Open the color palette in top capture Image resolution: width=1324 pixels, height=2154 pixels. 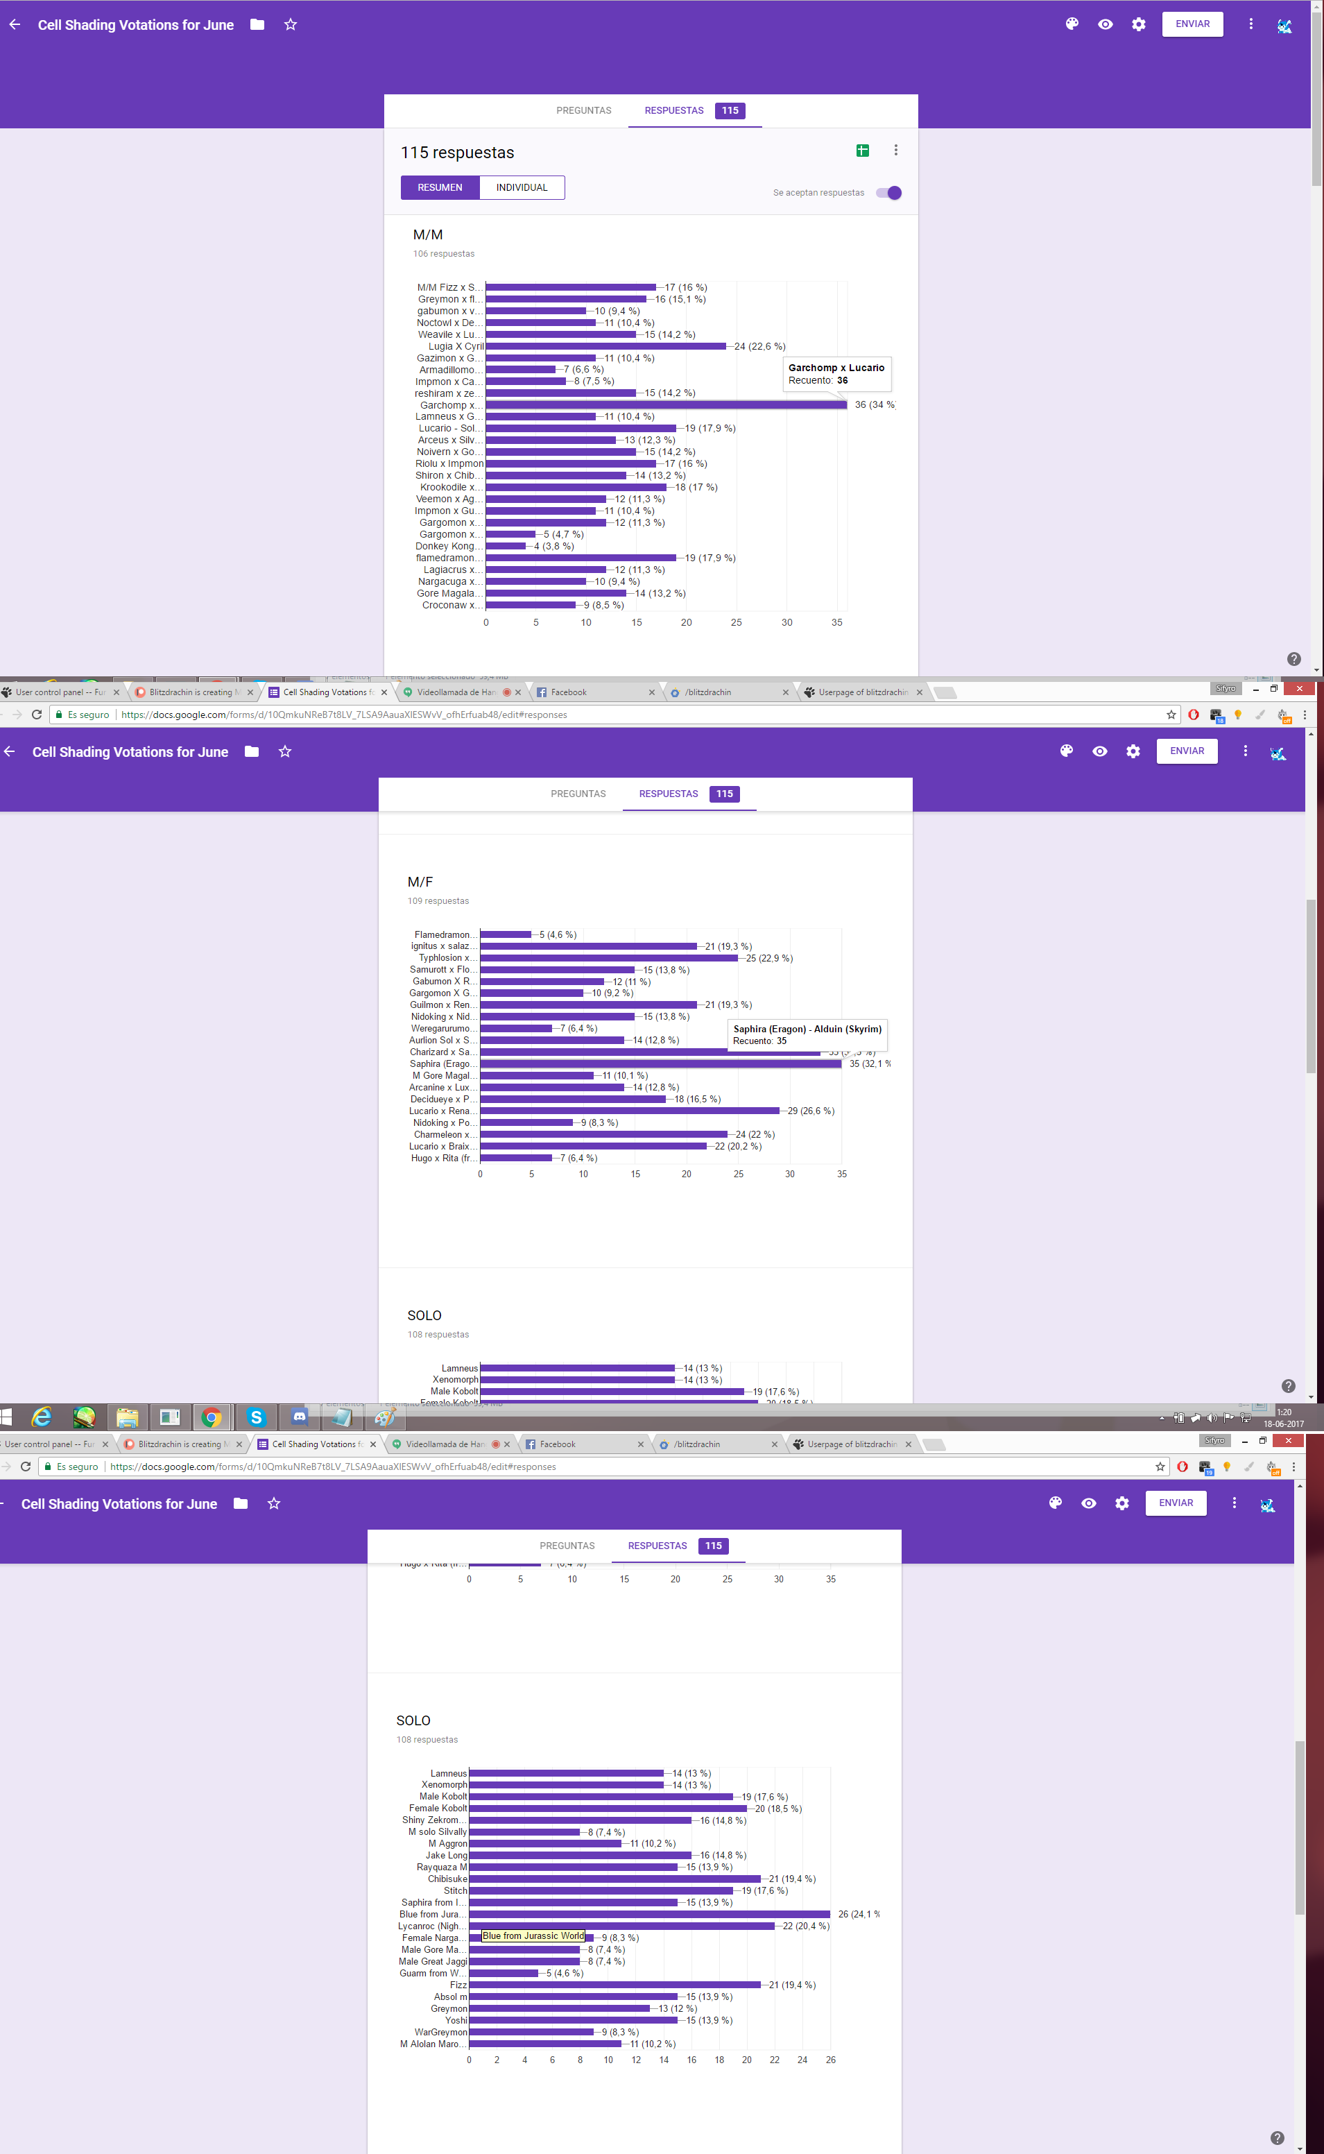(1072, 24)
